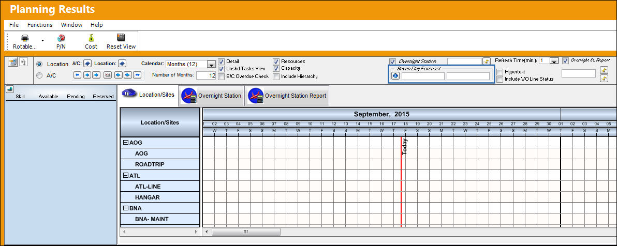Click the Overnight Station refresh icon
Image resolution: width=617 pixels, height=246 pixels.
(487, 62)
